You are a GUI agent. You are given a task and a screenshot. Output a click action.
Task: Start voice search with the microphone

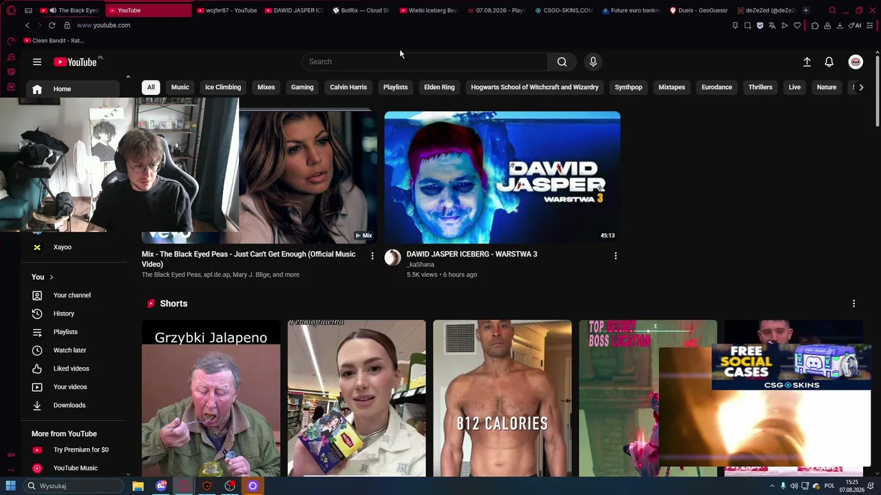tap(593, 62)
